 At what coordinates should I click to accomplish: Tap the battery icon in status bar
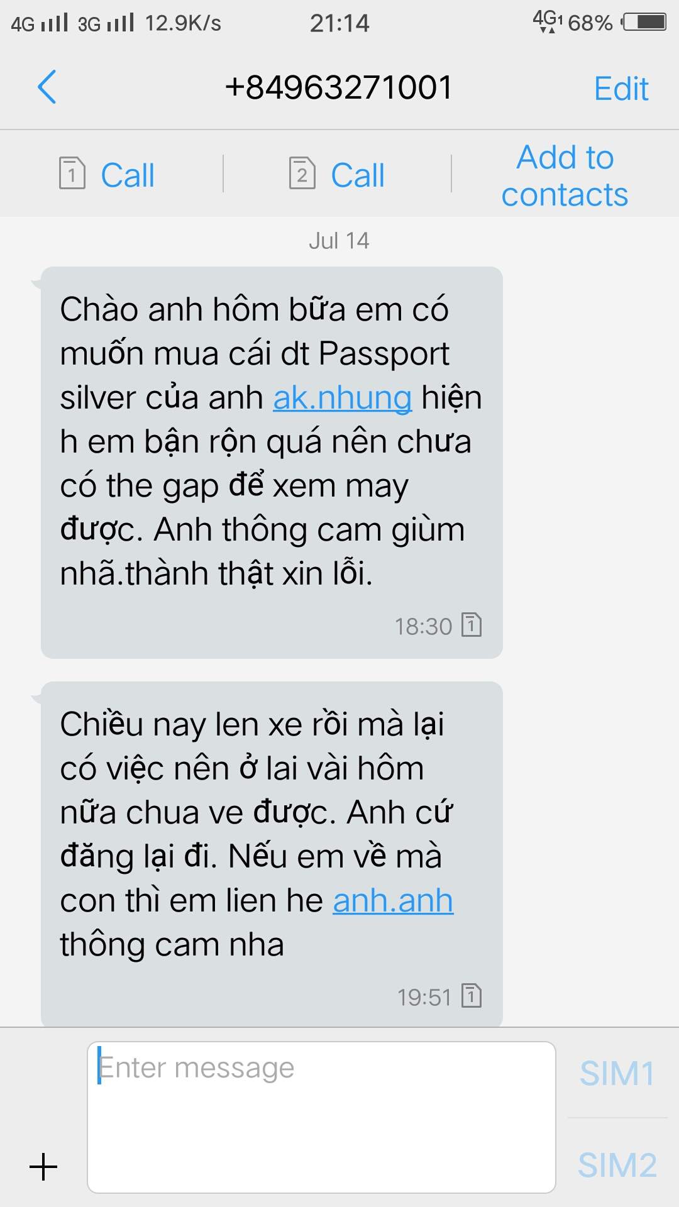(x=644, y=22)
